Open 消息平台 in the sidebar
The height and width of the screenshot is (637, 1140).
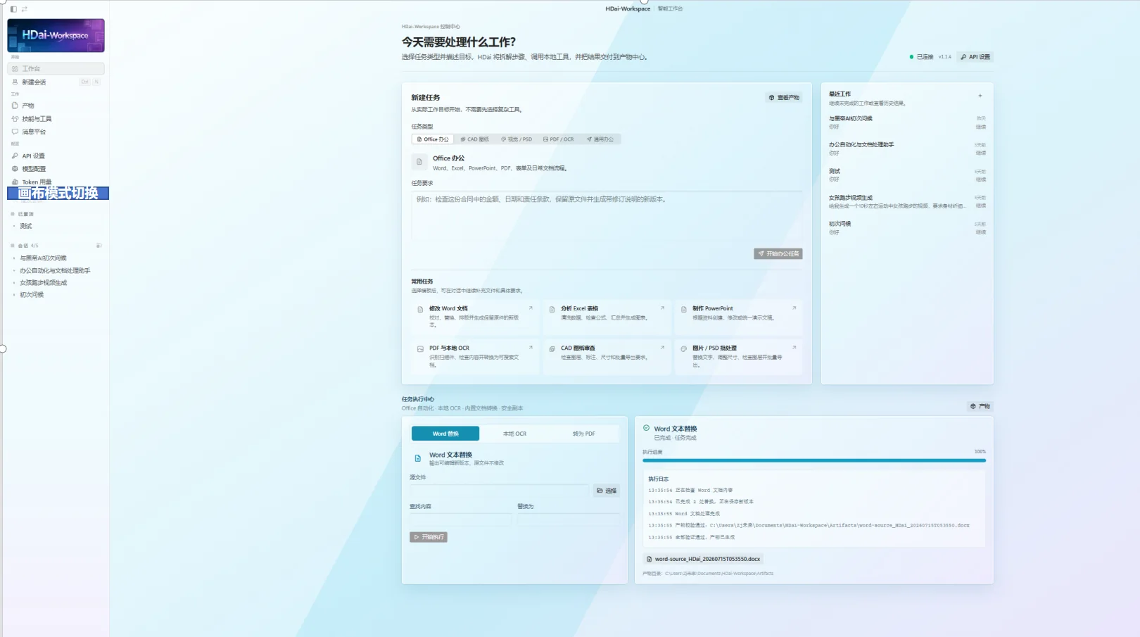point(56,132)
